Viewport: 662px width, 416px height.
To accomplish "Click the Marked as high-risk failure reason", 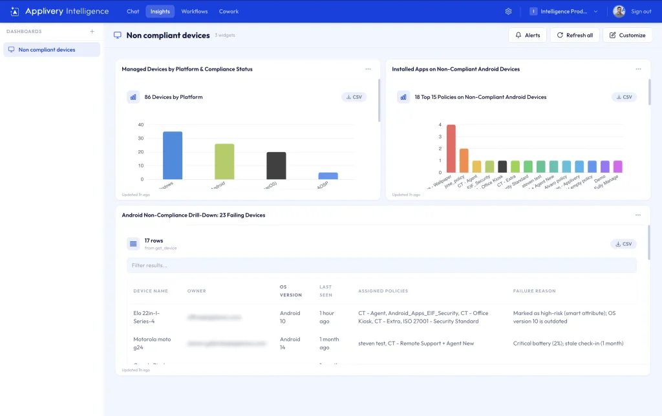I will pos(564,317).
